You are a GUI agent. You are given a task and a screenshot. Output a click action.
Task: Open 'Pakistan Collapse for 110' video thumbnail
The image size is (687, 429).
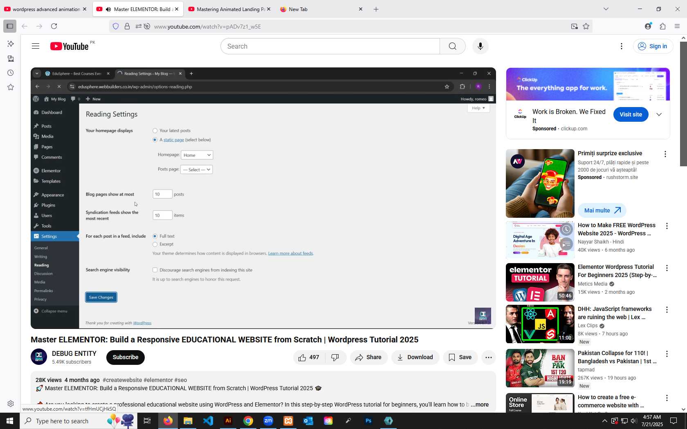click(540, 368)
